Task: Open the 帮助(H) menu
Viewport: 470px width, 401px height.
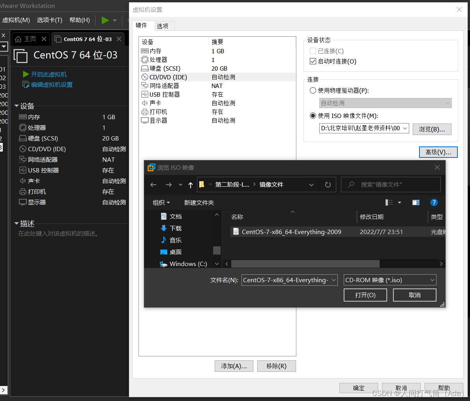Action: pos(79,20)
